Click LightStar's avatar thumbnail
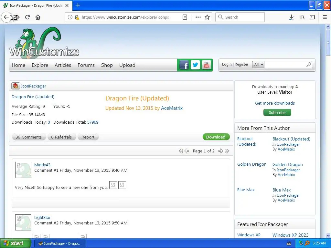Viewport: 331px width, 248px height. (23, 222)
